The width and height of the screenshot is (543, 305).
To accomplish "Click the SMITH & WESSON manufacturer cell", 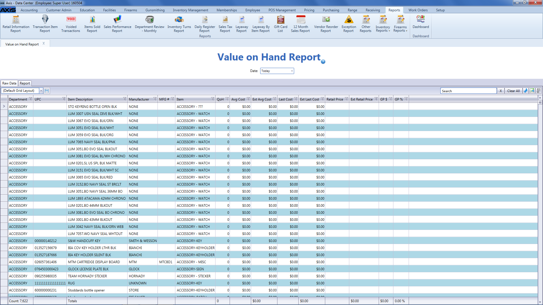I will (x=143, y=241).
